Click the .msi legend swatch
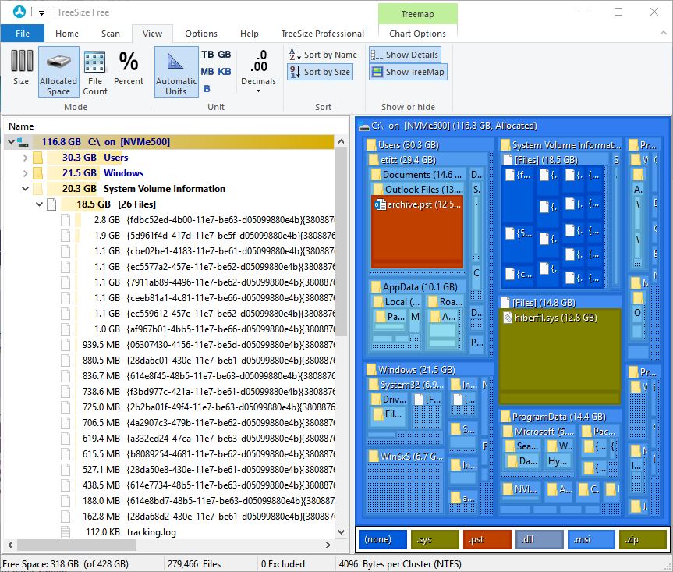The width and height of the screenshot is (673, 572). [x=591, y=539]
